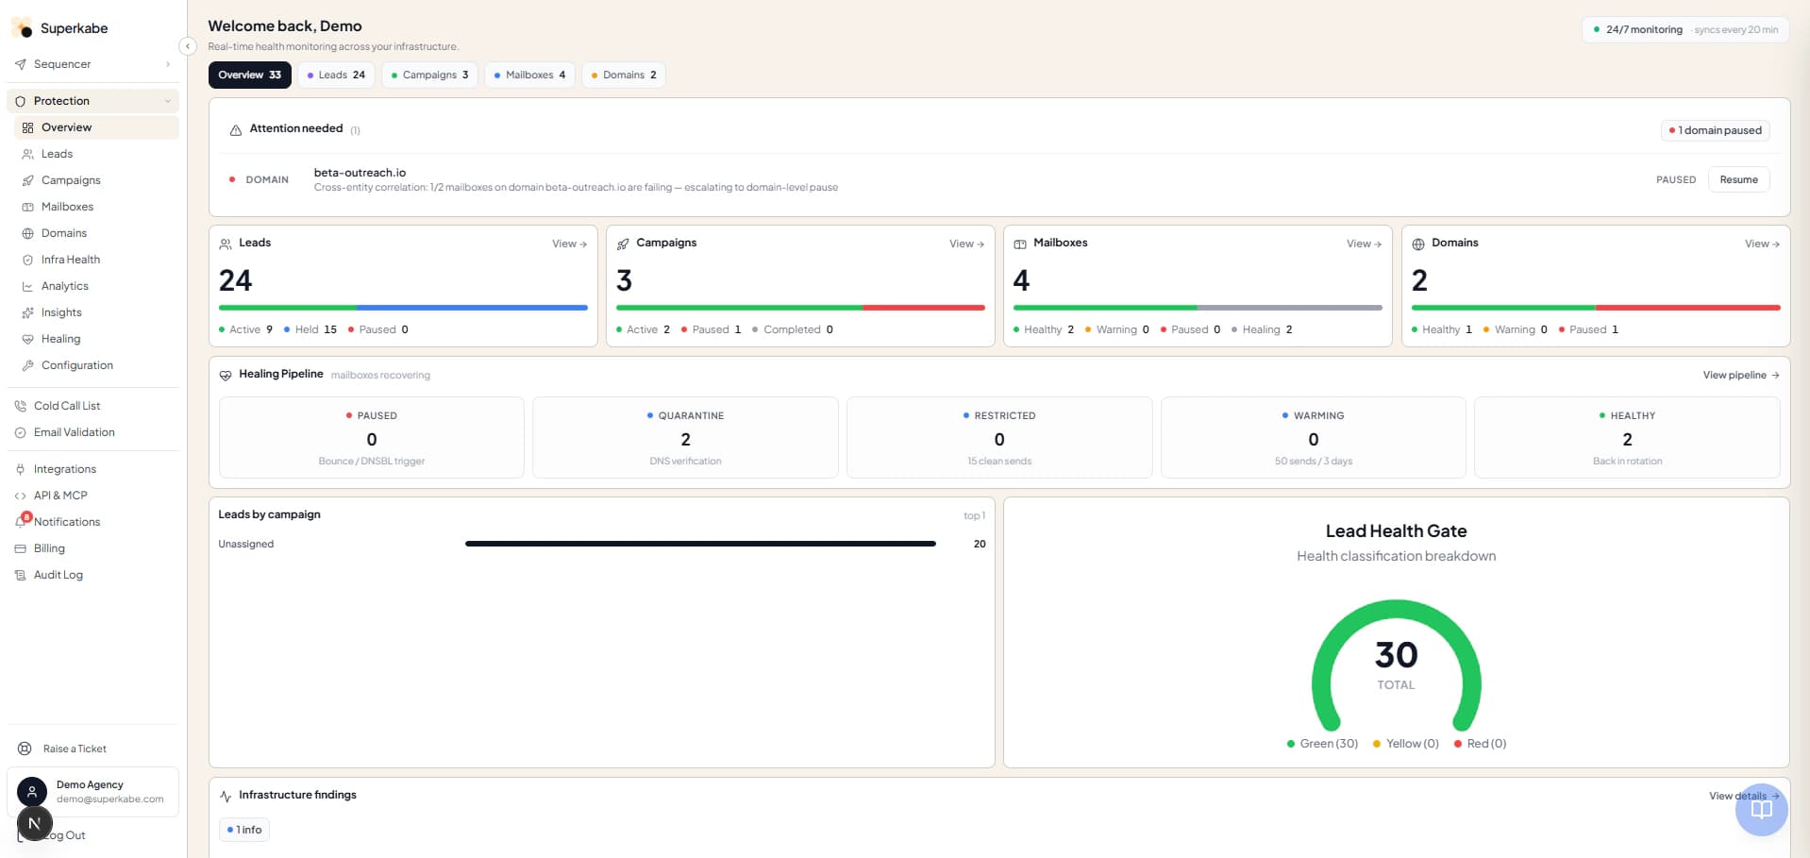This screenshot has width=1810, height=858.
Task: Open the floating help book icon
Action: coord(1761,810)
